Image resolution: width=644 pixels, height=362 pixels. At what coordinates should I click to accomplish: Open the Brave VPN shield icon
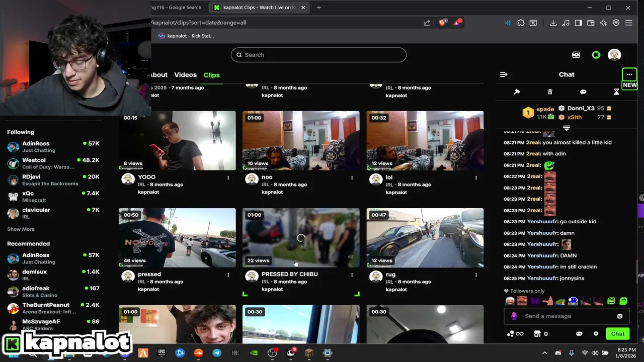coord(616,23)
